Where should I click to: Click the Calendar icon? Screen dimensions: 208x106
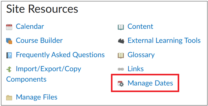click(9, 27)
